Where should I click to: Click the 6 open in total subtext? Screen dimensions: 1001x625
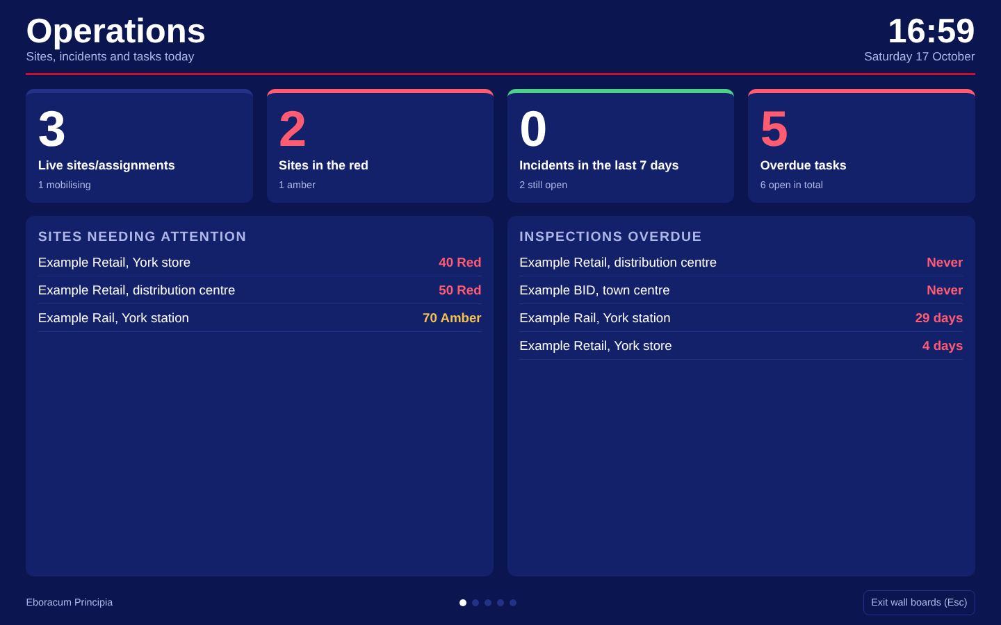point(791,185)
